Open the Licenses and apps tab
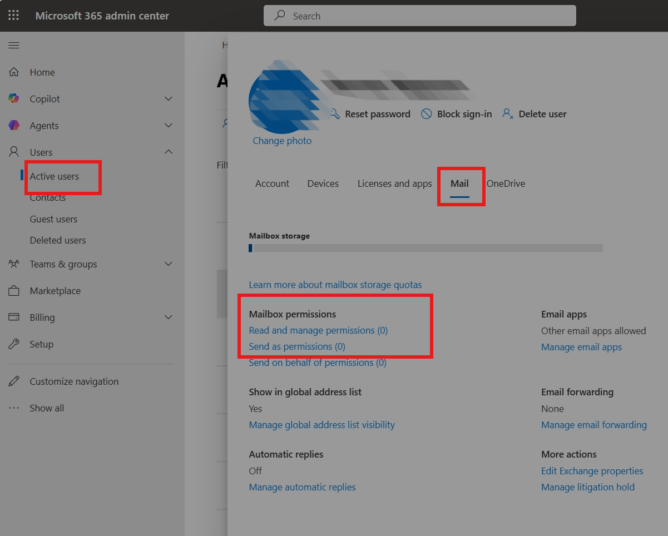 [395, 183]
